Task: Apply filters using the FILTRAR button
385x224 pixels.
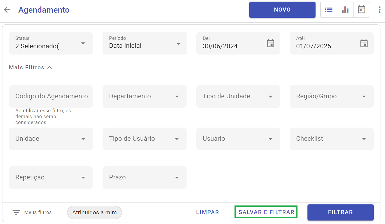Action: pyautogui.click(x=340, y=212)
